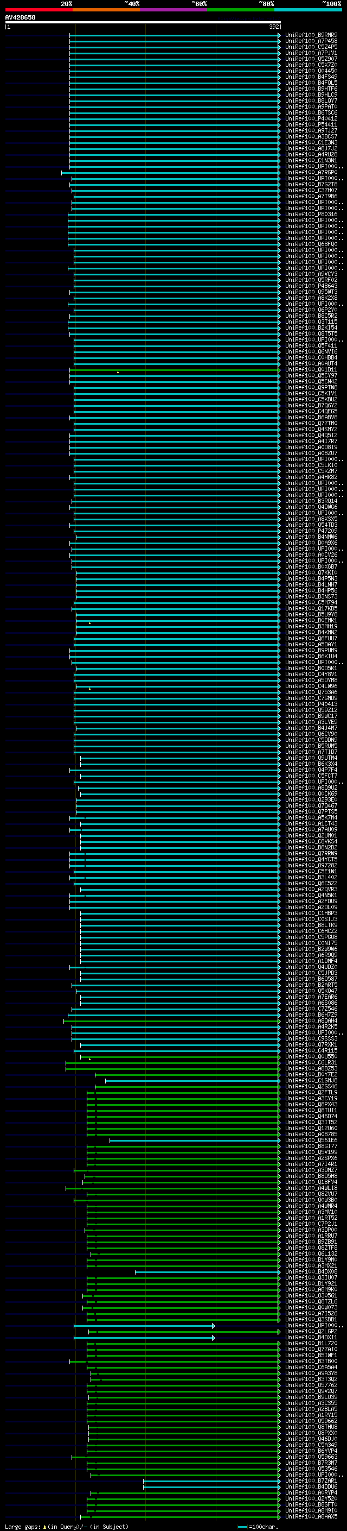Viewport: 347px width, 1531px height.
Task: Open hit UniRef100_C5X7Z0
Action: point(311,65)
